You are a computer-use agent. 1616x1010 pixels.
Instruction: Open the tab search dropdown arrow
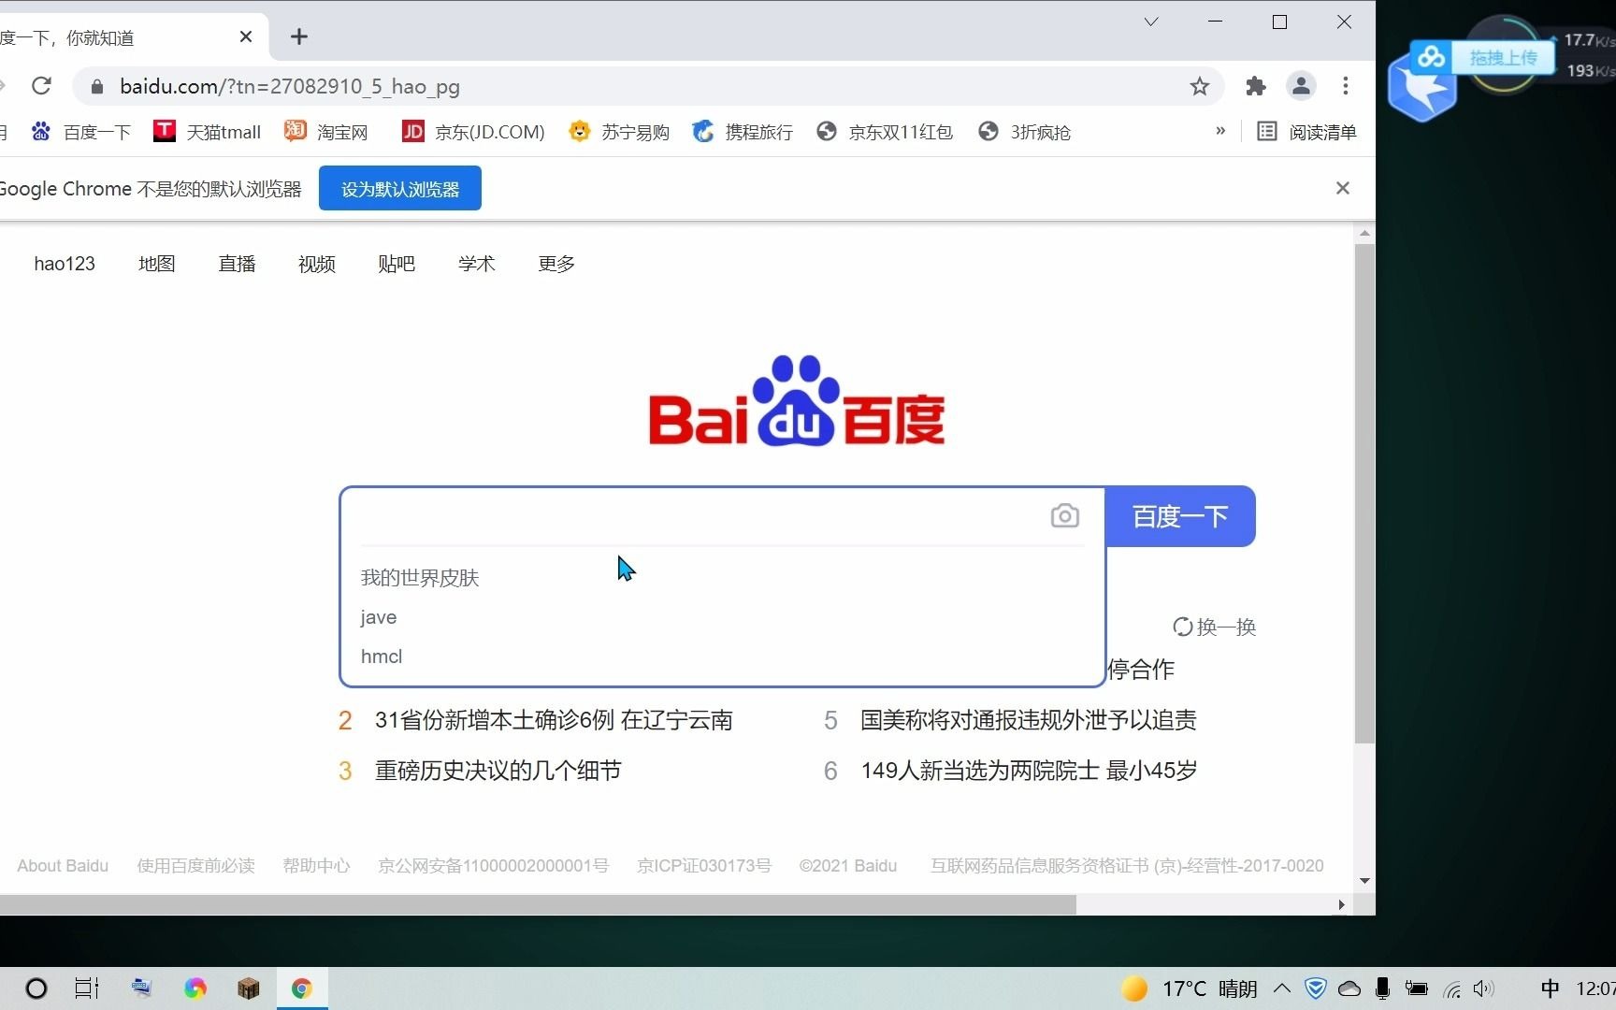pyautogui.click(x=1150, y=21)
